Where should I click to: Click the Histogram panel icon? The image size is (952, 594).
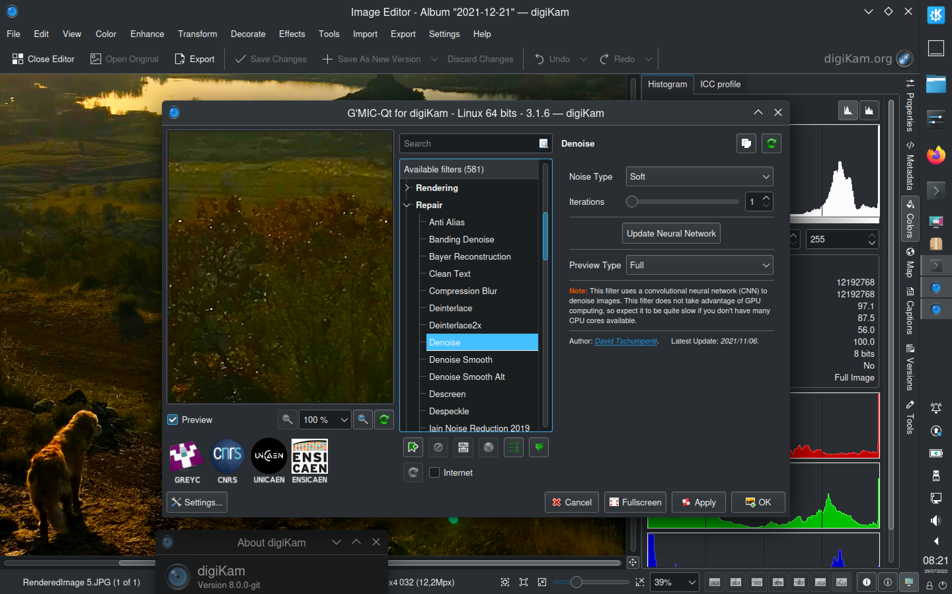coord(667,84)
